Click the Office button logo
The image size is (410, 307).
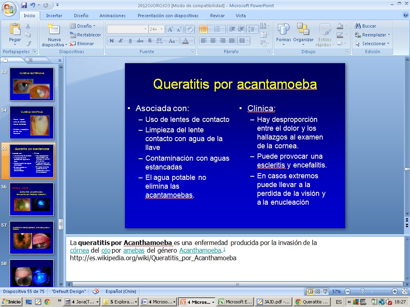(x=8, y=9)
